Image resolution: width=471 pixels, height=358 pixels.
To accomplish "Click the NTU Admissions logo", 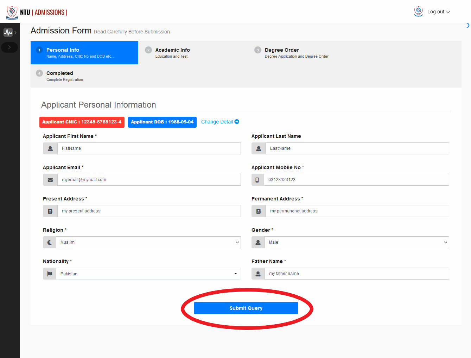I will tap(37, 12).
